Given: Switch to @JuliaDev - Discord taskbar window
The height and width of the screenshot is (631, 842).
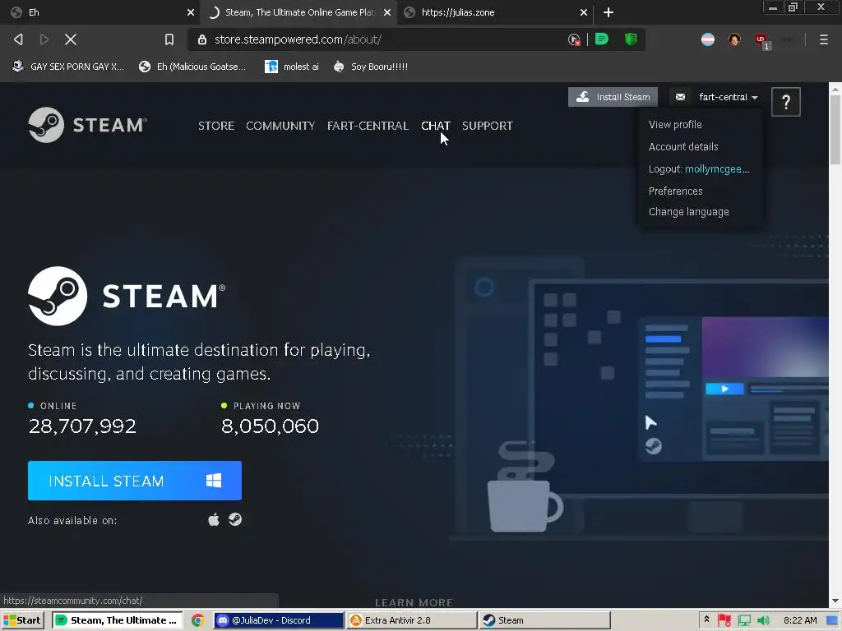Looking at the screenshot, I should (x=279, y=620).
